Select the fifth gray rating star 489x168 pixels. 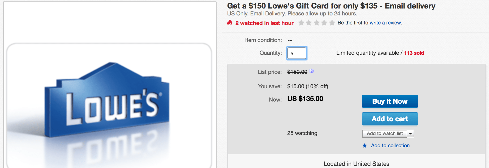pyautogui.click(x=332, y=23)
